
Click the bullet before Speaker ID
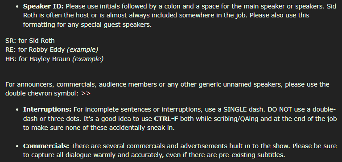click(x=17, y=7)
